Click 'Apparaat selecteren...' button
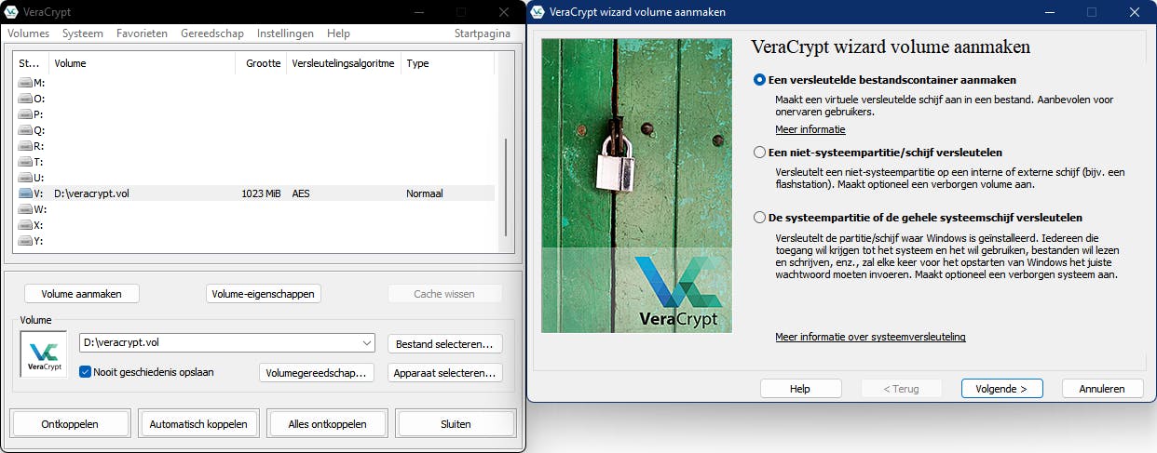The height and width of the screenshot is (453, 1157). [444, 373]
